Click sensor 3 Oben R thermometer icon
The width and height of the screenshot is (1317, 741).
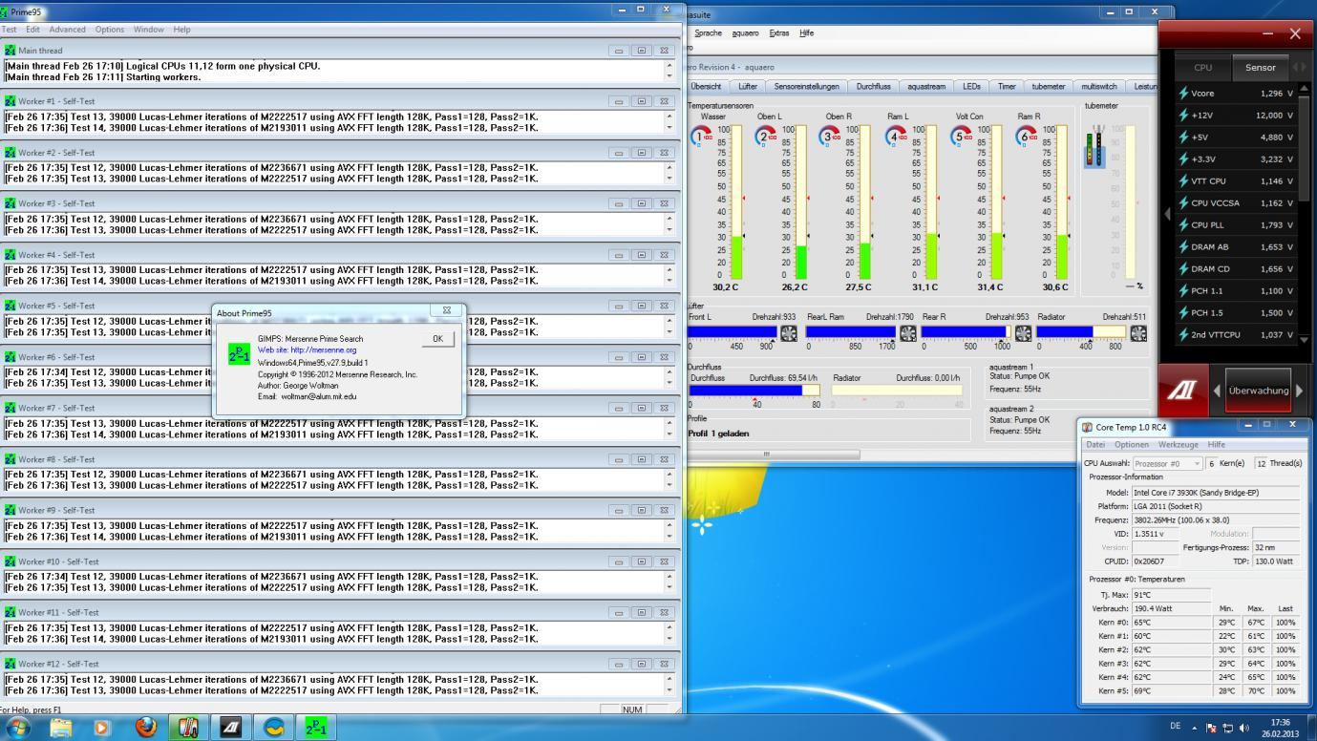(x=830, y=137)
